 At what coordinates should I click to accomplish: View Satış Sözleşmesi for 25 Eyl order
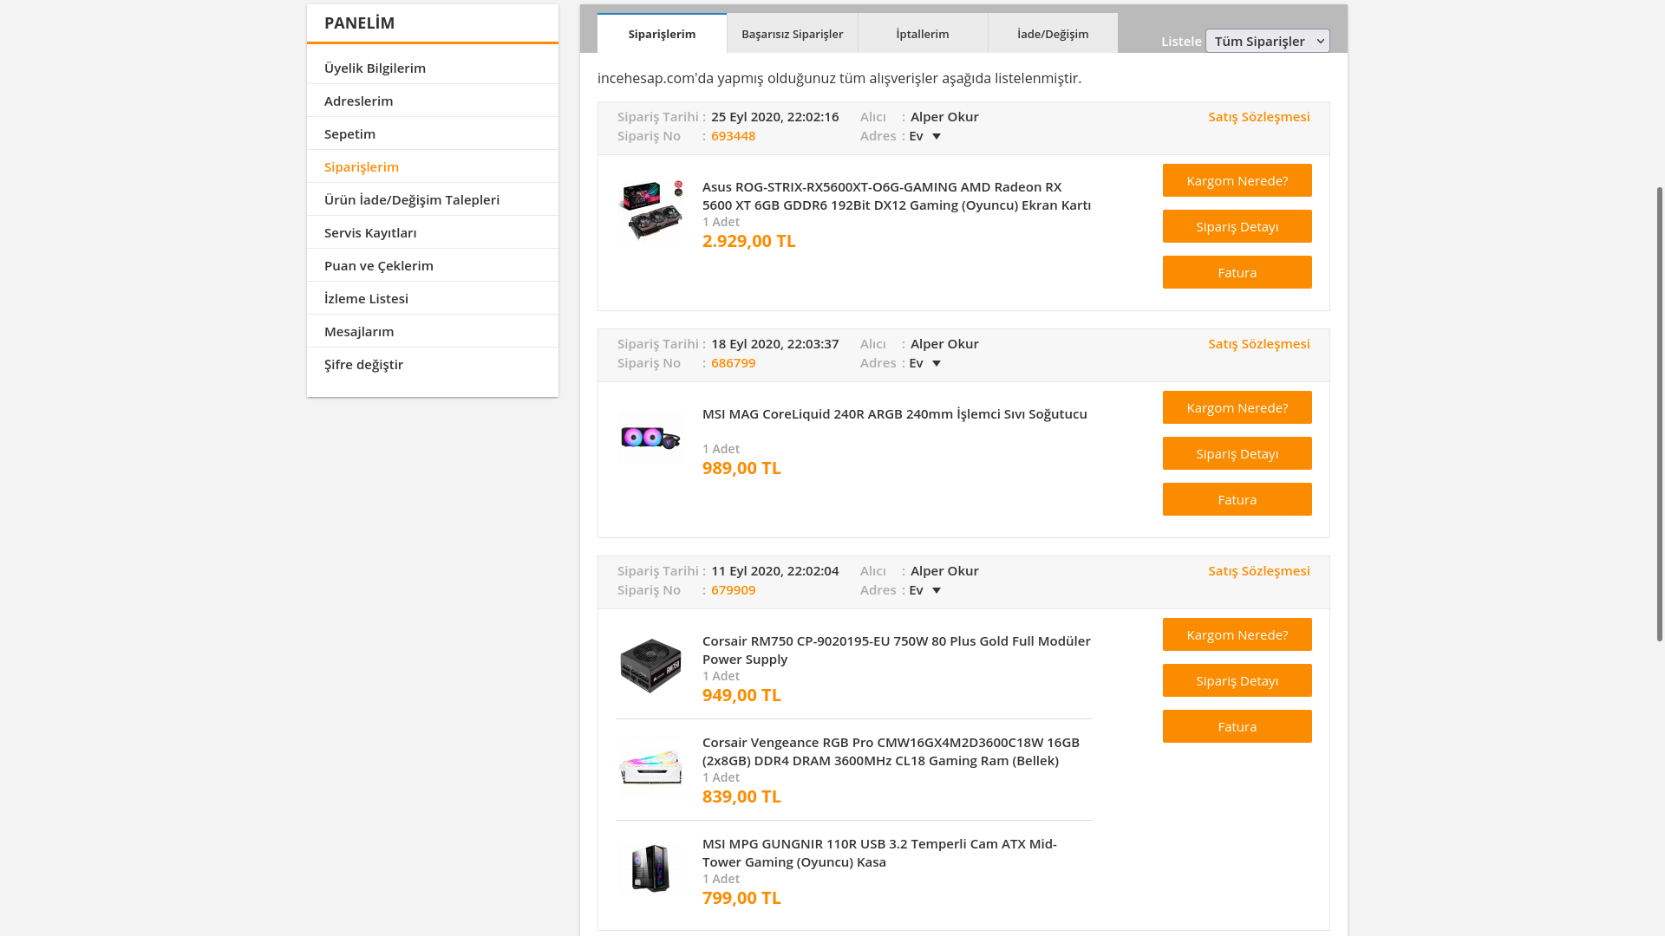(1258, 116)
